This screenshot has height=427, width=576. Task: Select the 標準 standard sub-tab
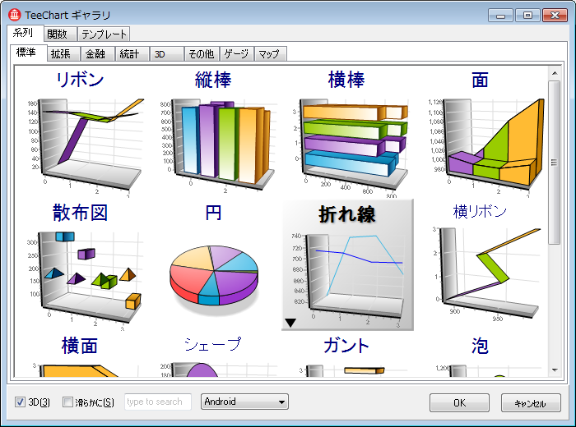click(x=28, y=53)
